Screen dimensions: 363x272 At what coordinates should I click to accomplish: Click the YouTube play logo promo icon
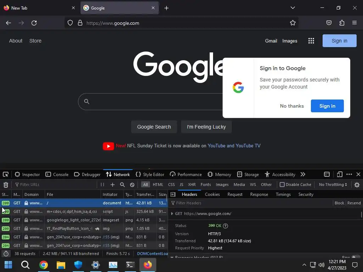tap(108, 146)
